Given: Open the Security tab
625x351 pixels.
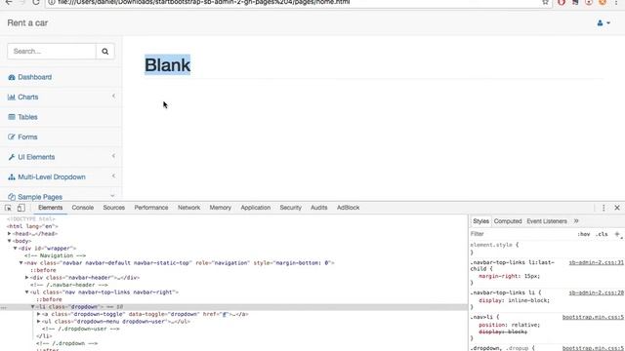Looking at the screenshot, I should click(x=290, y=208).
